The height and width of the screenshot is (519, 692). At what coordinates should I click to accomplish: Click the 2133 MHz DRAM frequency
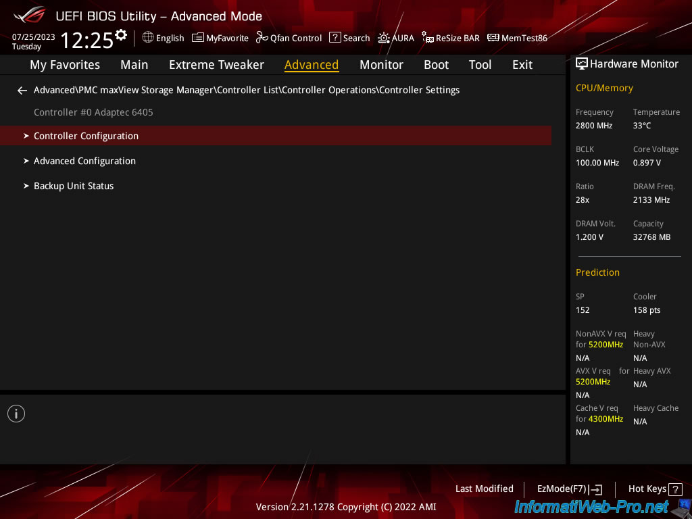651,200
